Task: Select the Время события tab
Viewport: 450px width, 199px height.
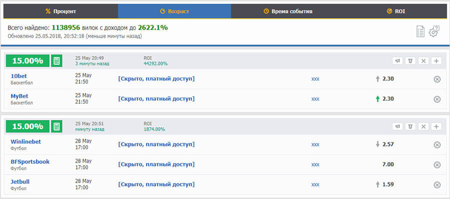Action: coord(288,11)
